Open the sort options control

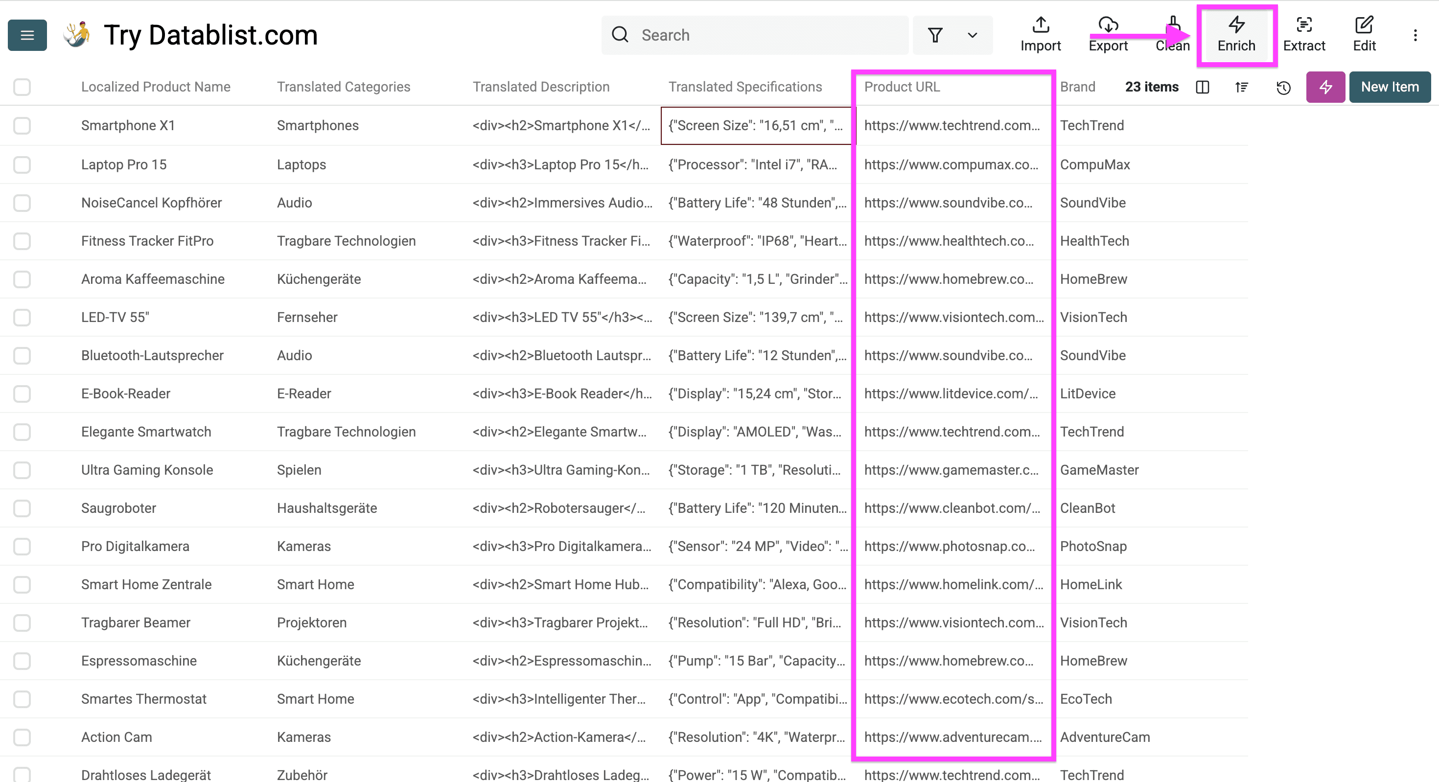tap(1241, 87)
